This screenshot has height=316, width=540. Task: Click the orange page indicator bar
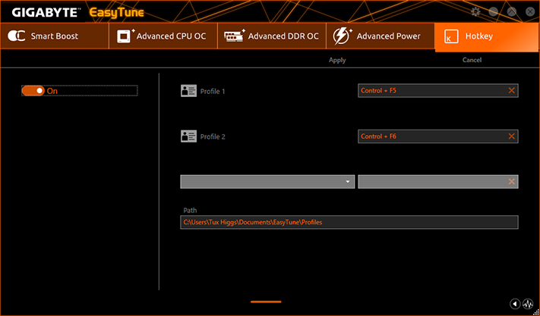pos(266,302)
